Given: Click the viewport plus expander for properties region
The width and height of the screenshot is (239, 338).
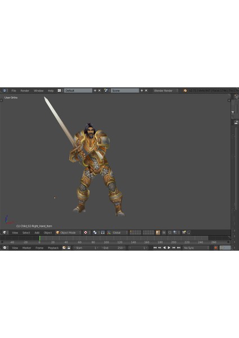Looking at the screenshot, I should click(229, 100).
